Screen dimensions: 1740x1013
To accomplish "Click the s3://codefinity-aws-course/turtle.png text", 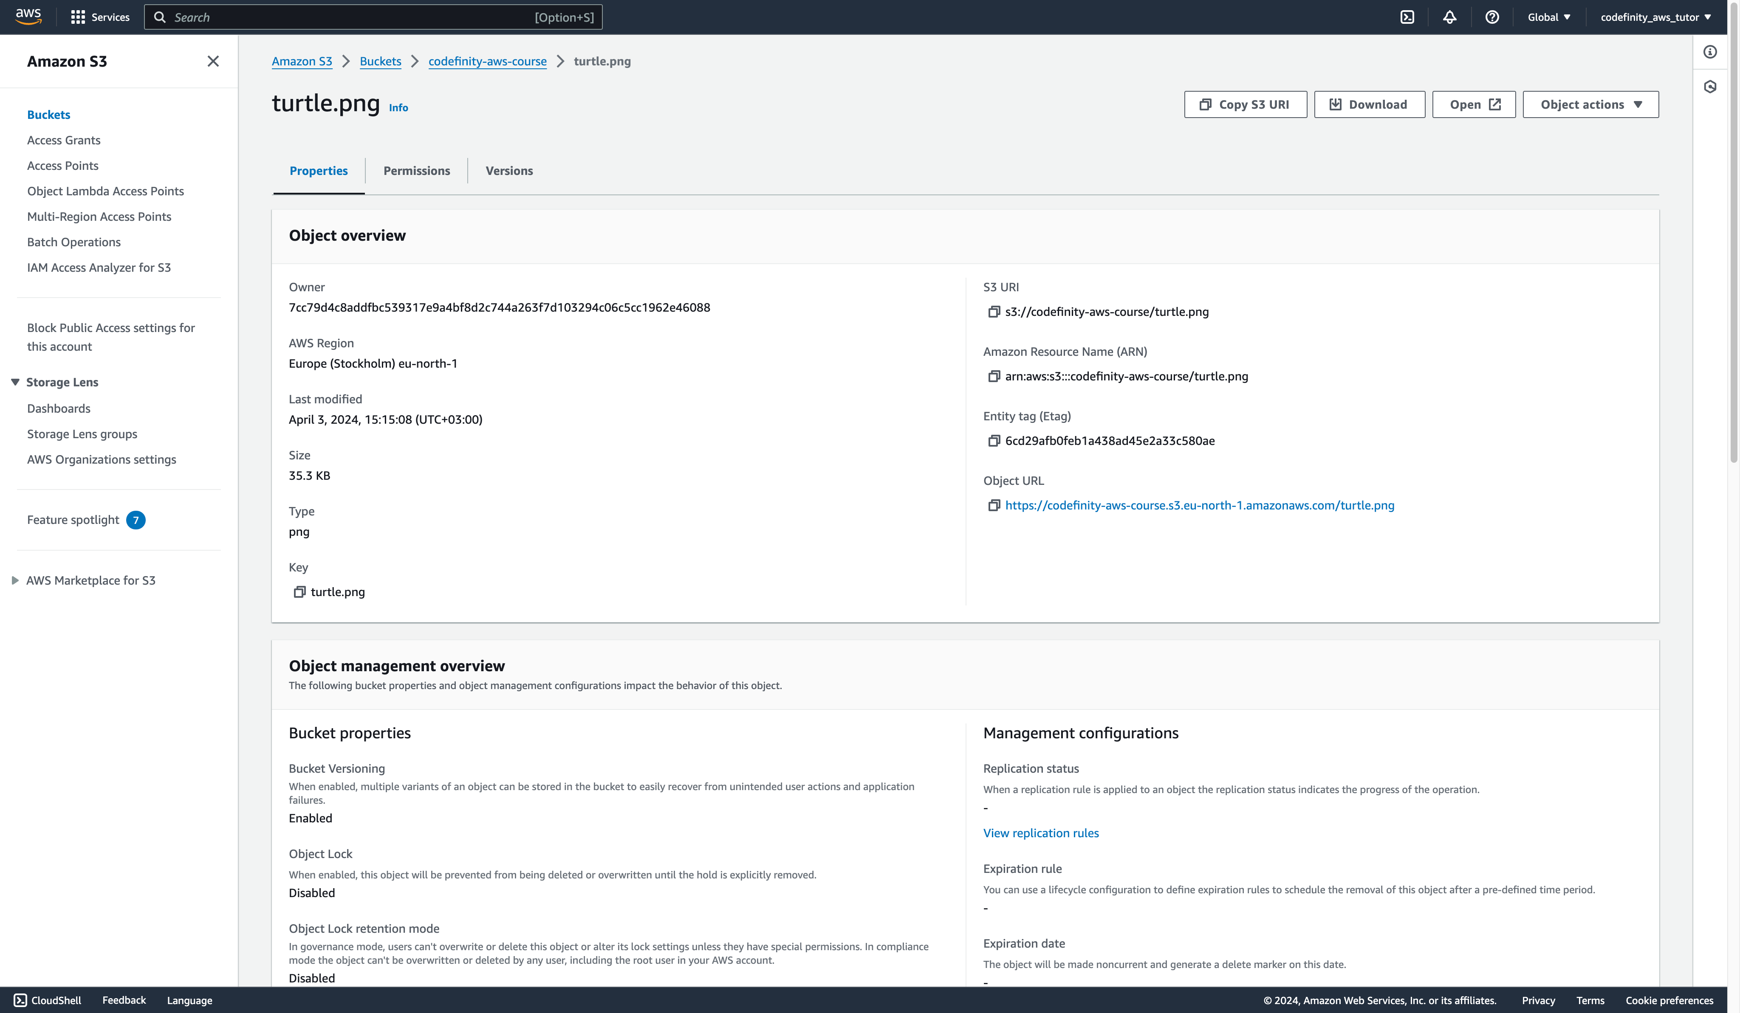I will point(1106,312).
